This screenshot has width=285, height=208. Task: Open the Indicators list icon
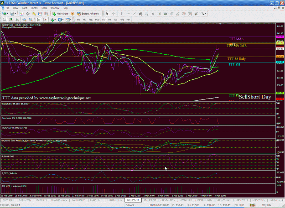click(x=52, y=20)
